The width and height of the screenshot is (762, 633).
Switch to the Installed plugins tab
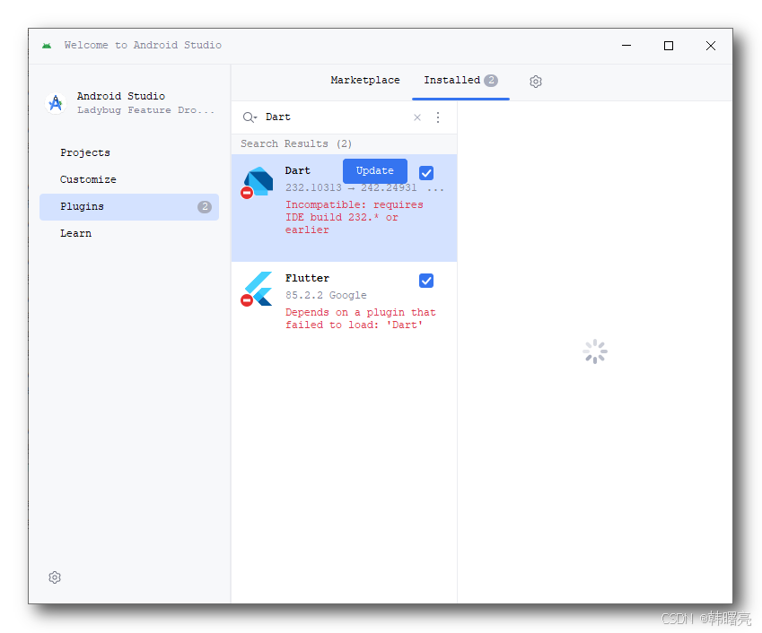[x=460, y=80]
